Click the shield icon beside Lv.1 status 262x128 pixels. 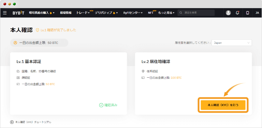coord(38,30)
